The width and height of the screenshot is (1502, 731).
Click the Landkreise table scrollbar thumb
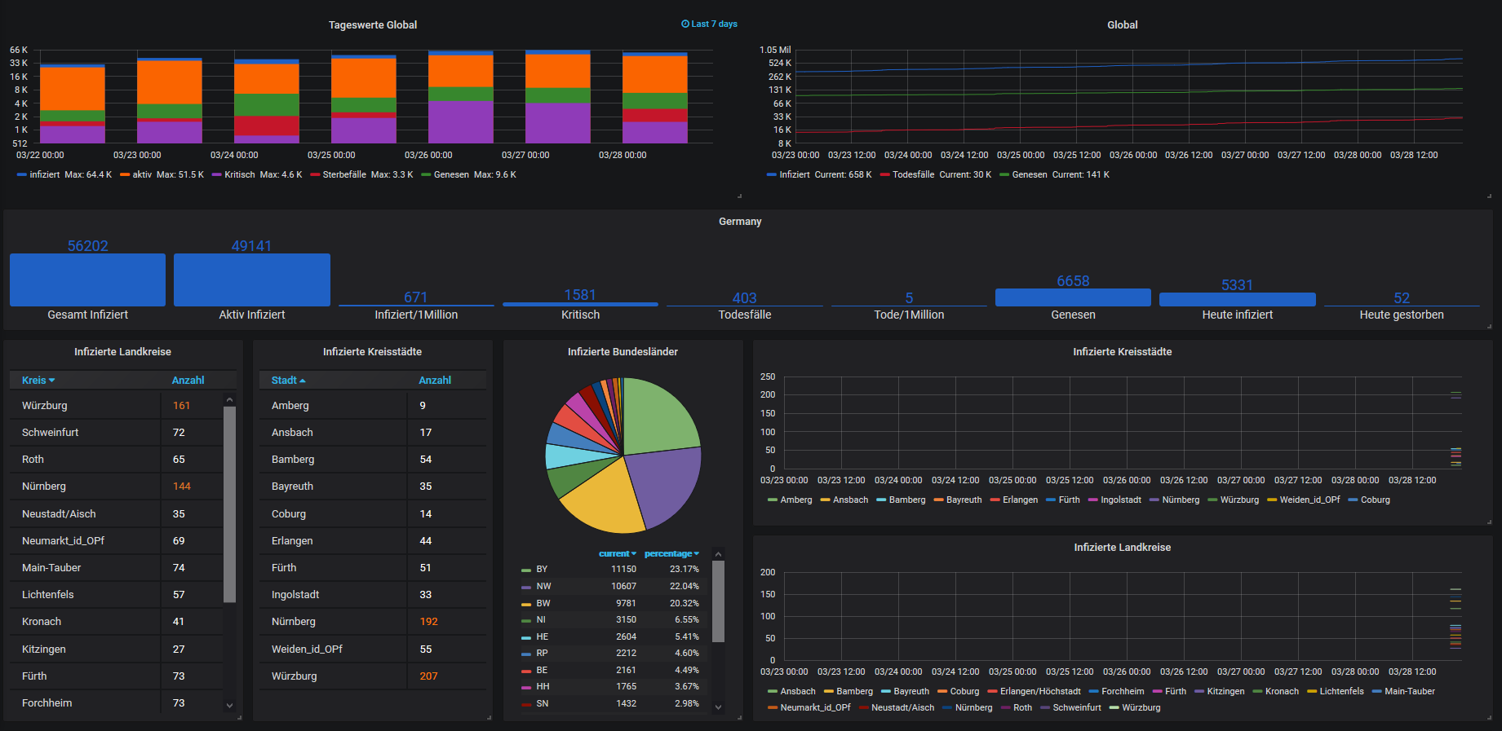[229, 504]
